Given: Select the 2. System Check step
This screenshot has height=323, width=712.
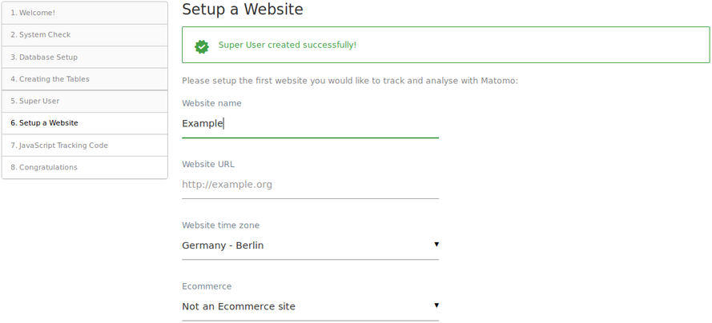Looking at the screenshot, I should click(x=85, y=35).
